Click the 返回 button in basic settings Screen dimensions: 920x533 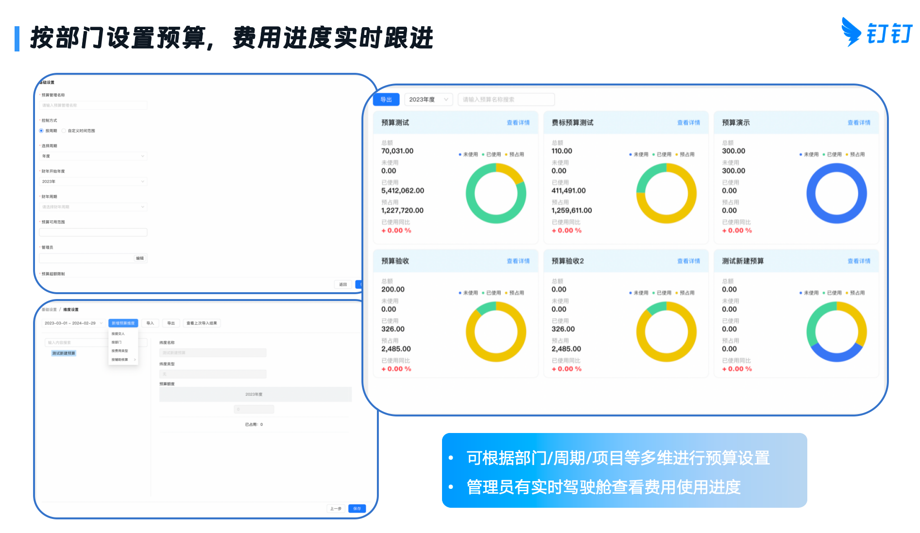[x=343, y=284]
